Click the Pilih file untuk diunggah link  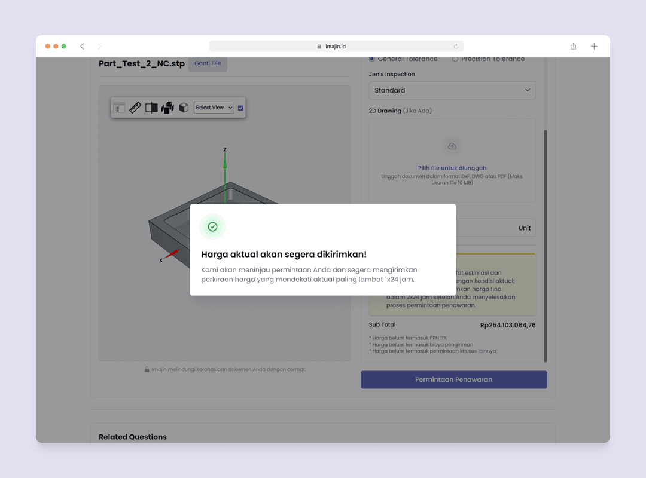coord(452,168)
